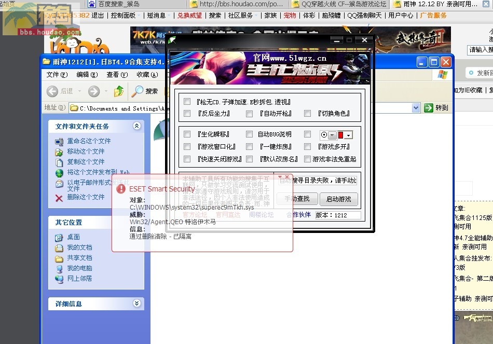Image resolution: width=493 pixels, height=344 pixels.
Task: Click the game directory path input field
Action: click(318, 181)
